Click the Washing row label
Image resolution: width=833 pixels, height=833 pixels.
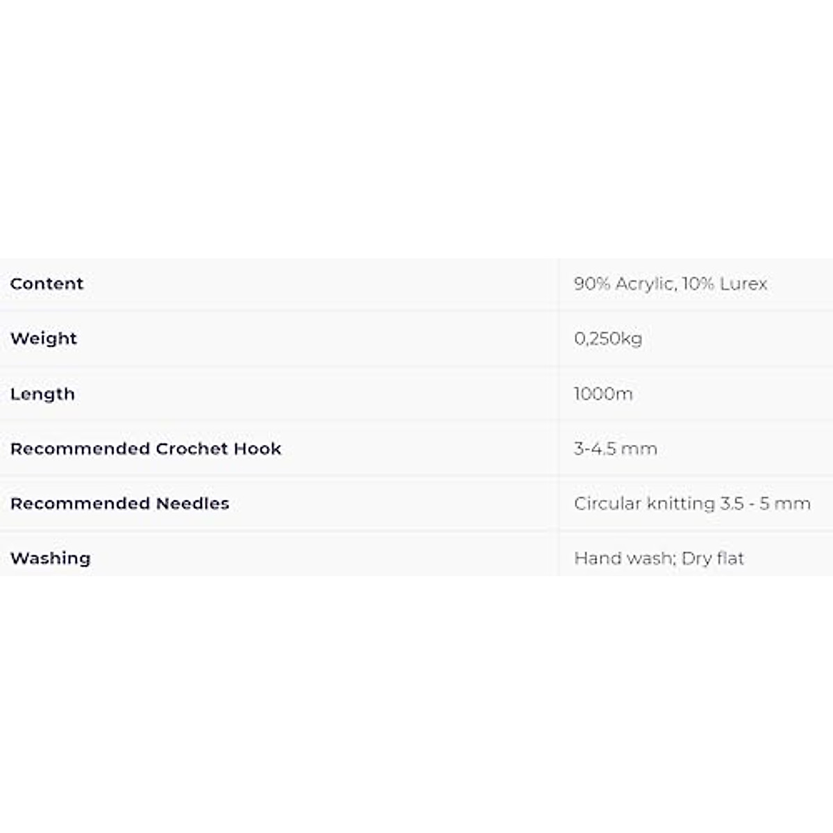click(51, 558)
